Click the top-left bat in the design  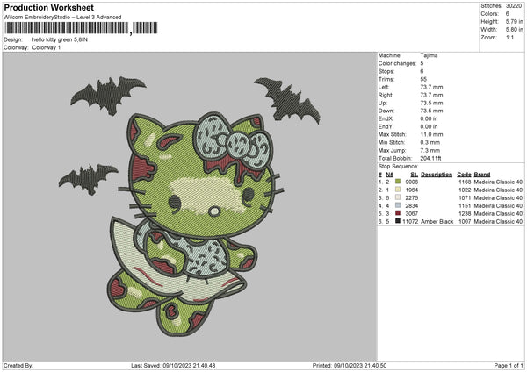point(108,96)
